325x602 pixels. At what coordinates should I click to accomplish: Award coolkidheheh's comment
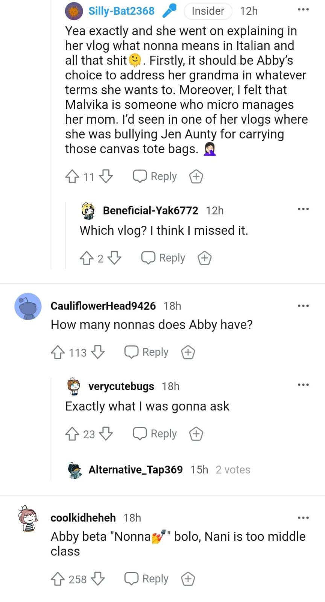tap(188, 579)
